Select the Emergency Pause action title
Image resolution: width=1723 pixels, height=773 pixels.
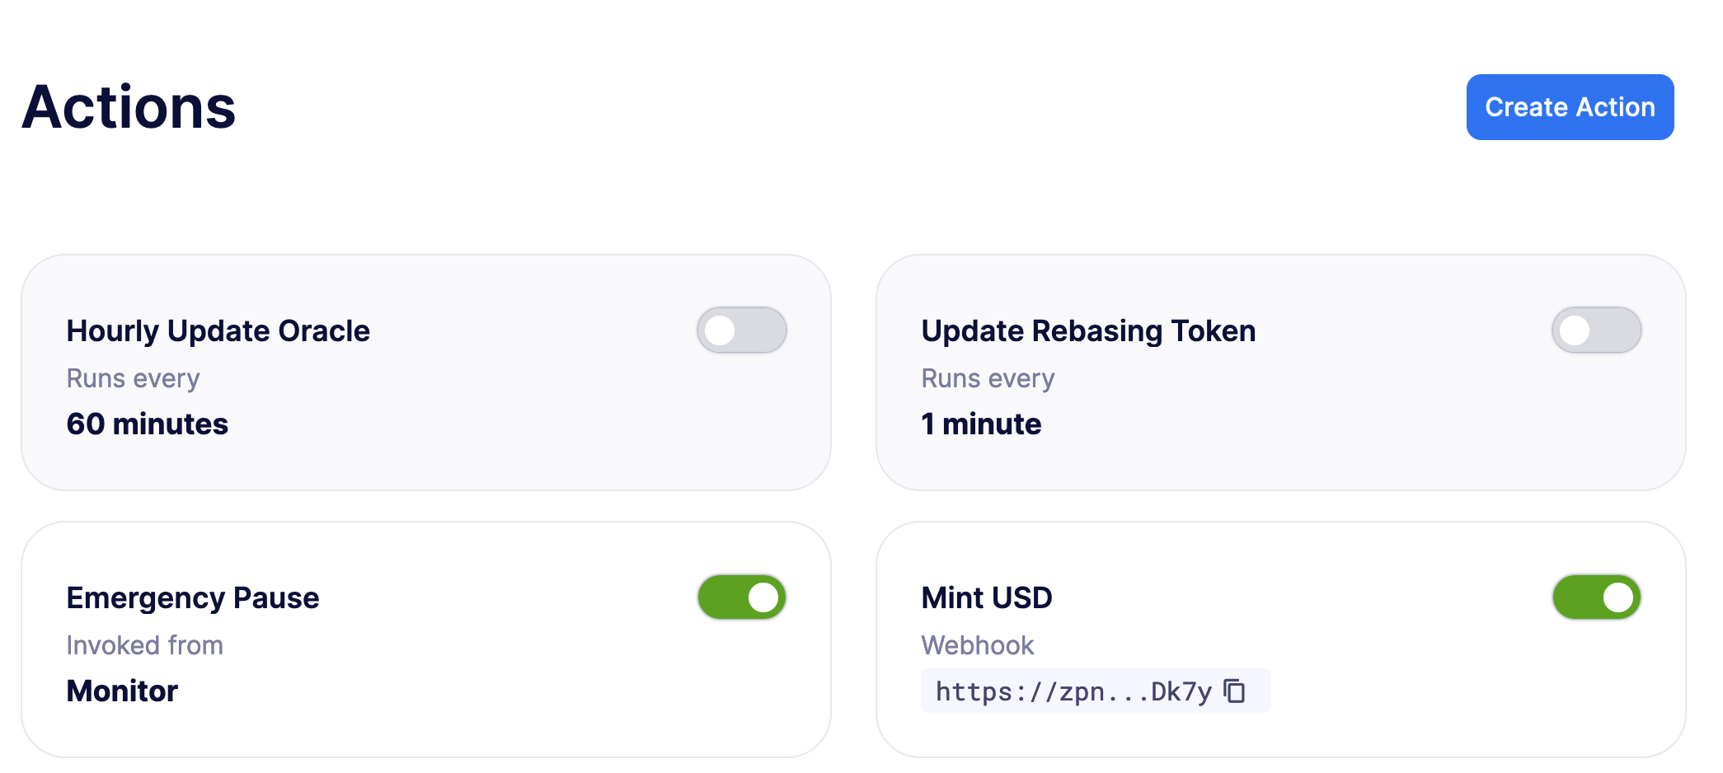192,597
